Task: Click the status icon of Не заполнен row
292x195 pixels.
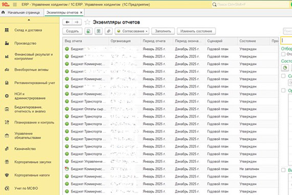Action: tap(67, 169)
